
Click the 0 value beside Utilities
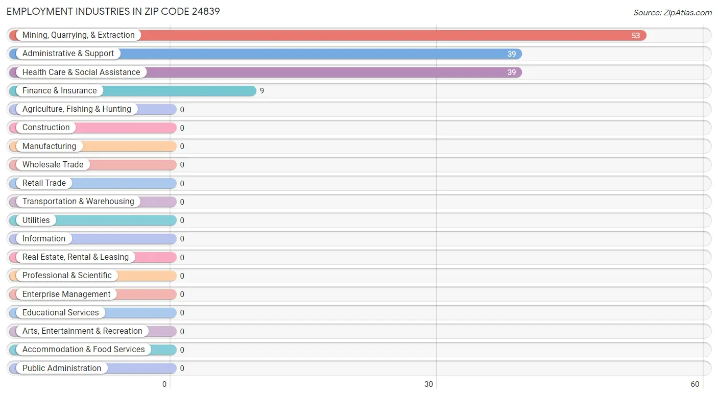[182, 220]
